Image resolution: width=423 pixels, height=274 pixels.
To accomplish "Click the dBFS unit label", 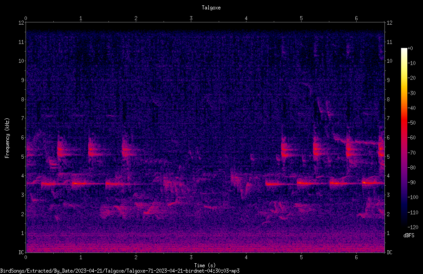I will (x=409, y=235).
